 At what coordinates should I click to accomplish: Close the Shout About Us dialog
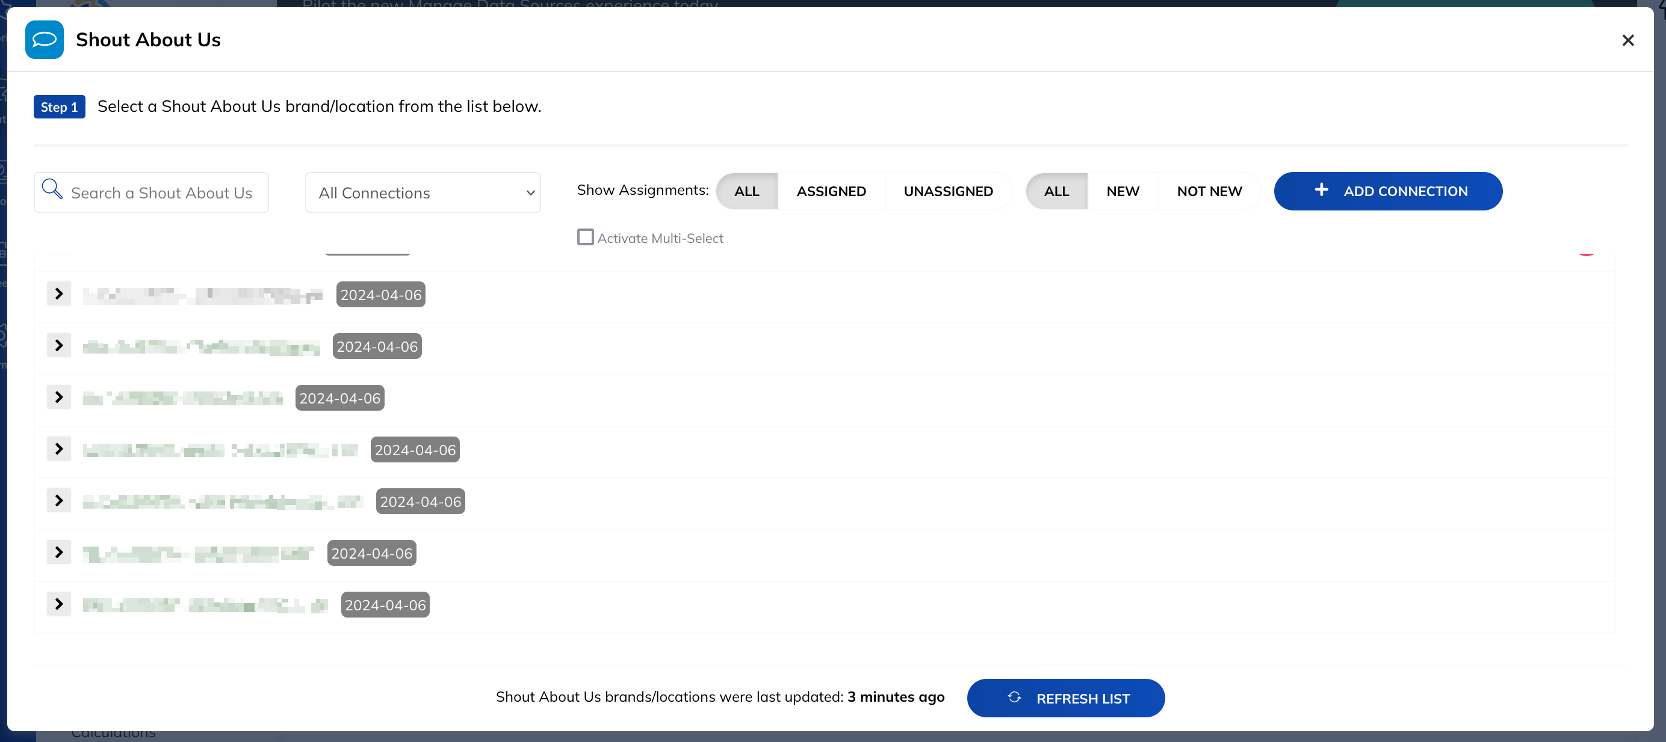(x=1628, y=40)
